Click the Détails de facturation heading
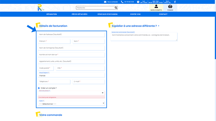Image resolution: width=216 pixels, height=121 pixels. pyautogui.click(x=53, y=26)
